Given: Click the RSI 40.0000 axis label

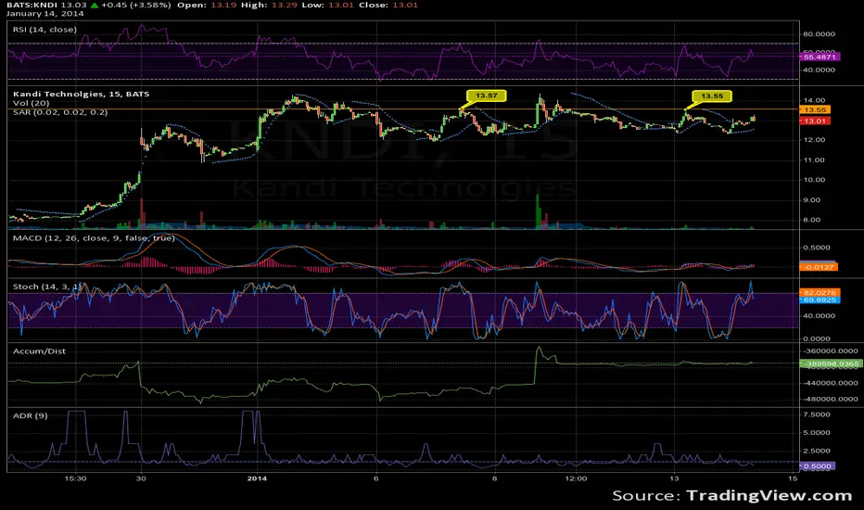Looking at the screenshot, I should [820, 70].
